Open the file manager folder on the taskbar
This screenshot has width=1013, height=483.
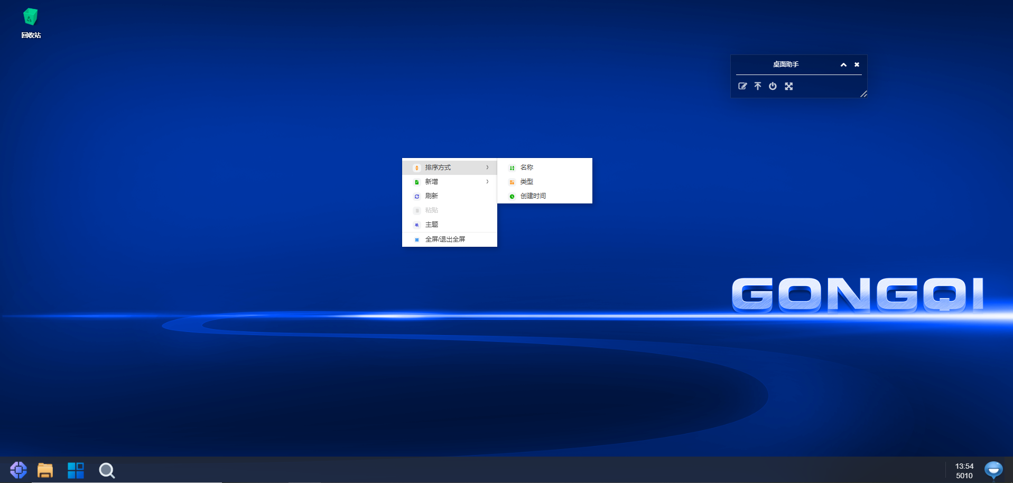[x=45, y=470]
